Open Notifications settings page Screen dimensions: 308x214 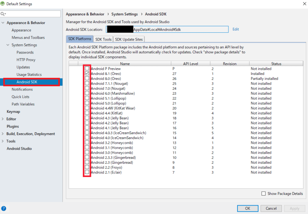22,89
